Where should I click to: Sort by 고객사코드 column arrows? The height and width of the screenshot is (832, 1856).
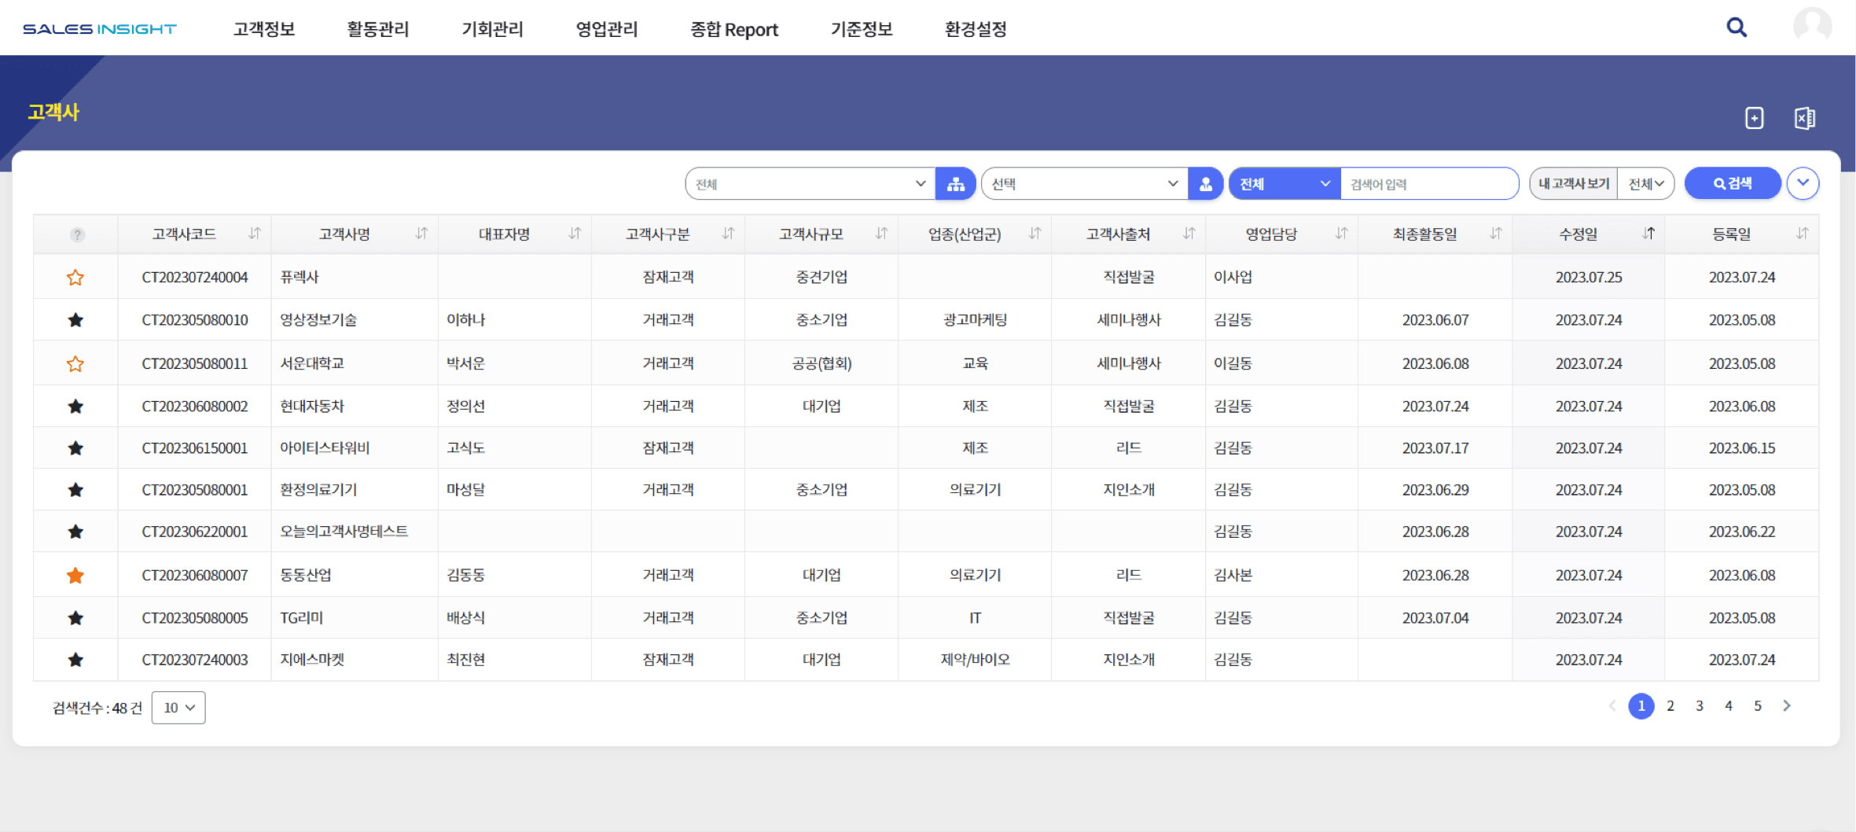tap(254, 234)
